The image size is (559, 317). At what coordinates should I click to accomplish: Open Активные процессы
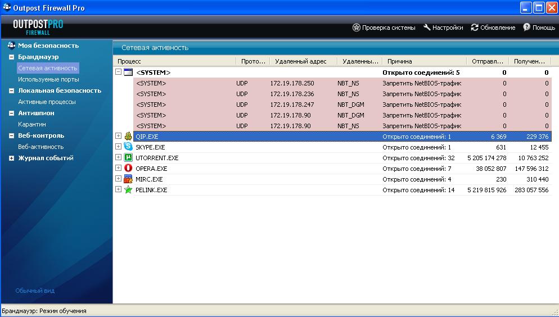click(47, 102)
